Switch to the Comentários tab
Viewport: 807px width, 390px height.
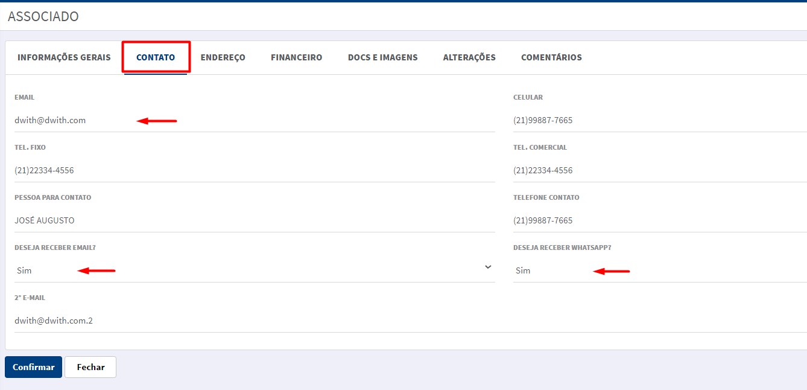(551, 57)
